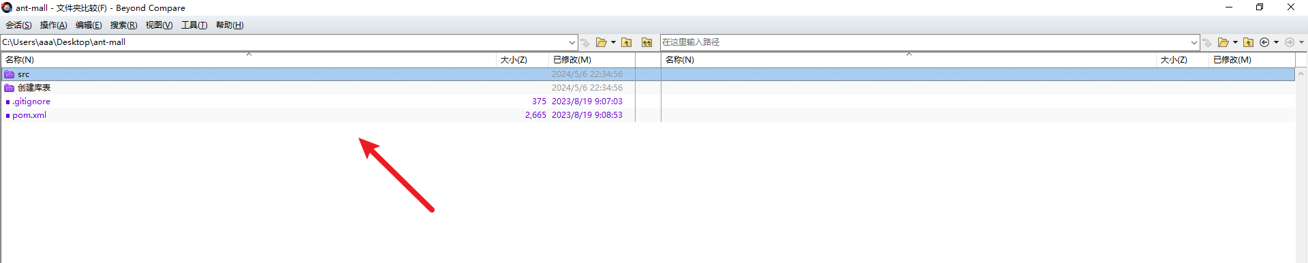Sort right pane by 名称(N) column
This screenshot has height=263, width=1308.
click(x=909, y=60)
